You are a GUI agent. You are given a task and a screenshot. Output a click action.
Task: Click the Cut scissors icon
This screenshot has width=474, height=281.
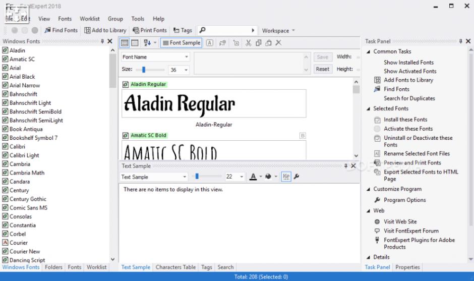(248, 43)
